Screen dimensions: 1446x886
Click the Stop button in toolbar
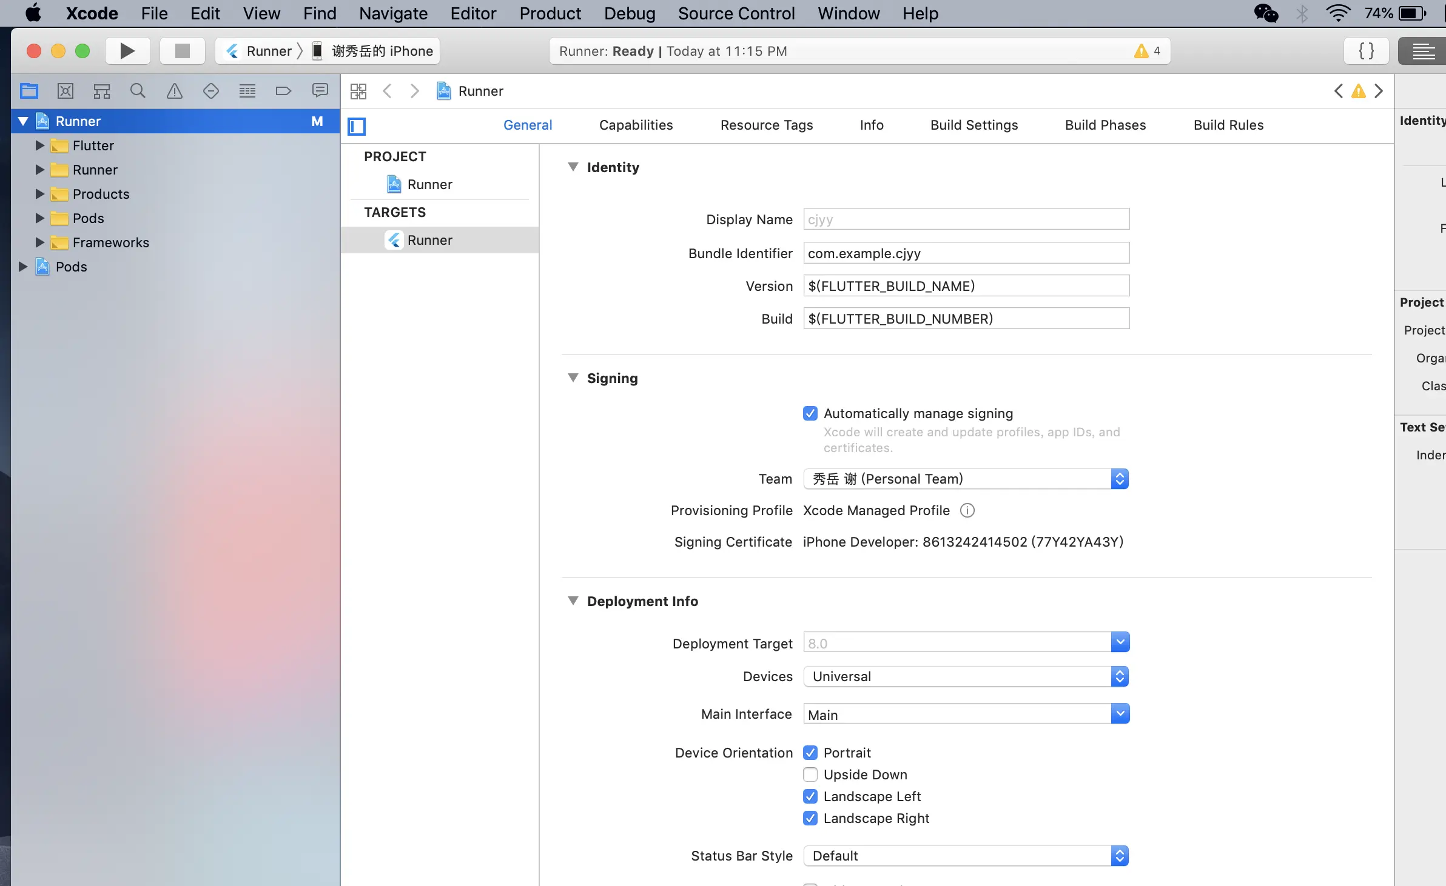(182, 51)
